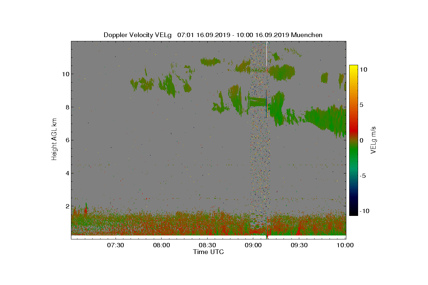Click the height tick label 2
This screenshot has width=428, height=285.
[x=67, y=206]
